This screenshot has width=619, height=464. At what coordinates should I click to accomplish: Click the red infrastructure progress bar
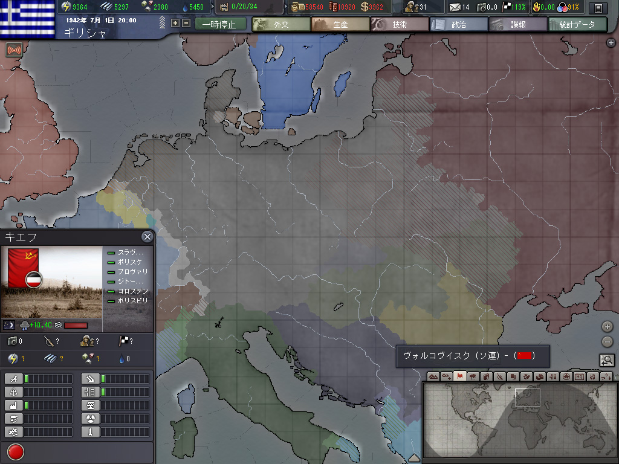(76, 326)
